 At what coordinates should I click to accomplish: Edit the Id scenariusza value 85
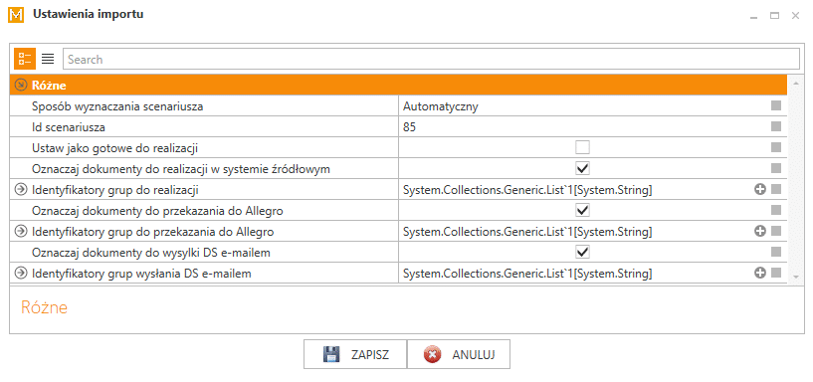point(582,127)
